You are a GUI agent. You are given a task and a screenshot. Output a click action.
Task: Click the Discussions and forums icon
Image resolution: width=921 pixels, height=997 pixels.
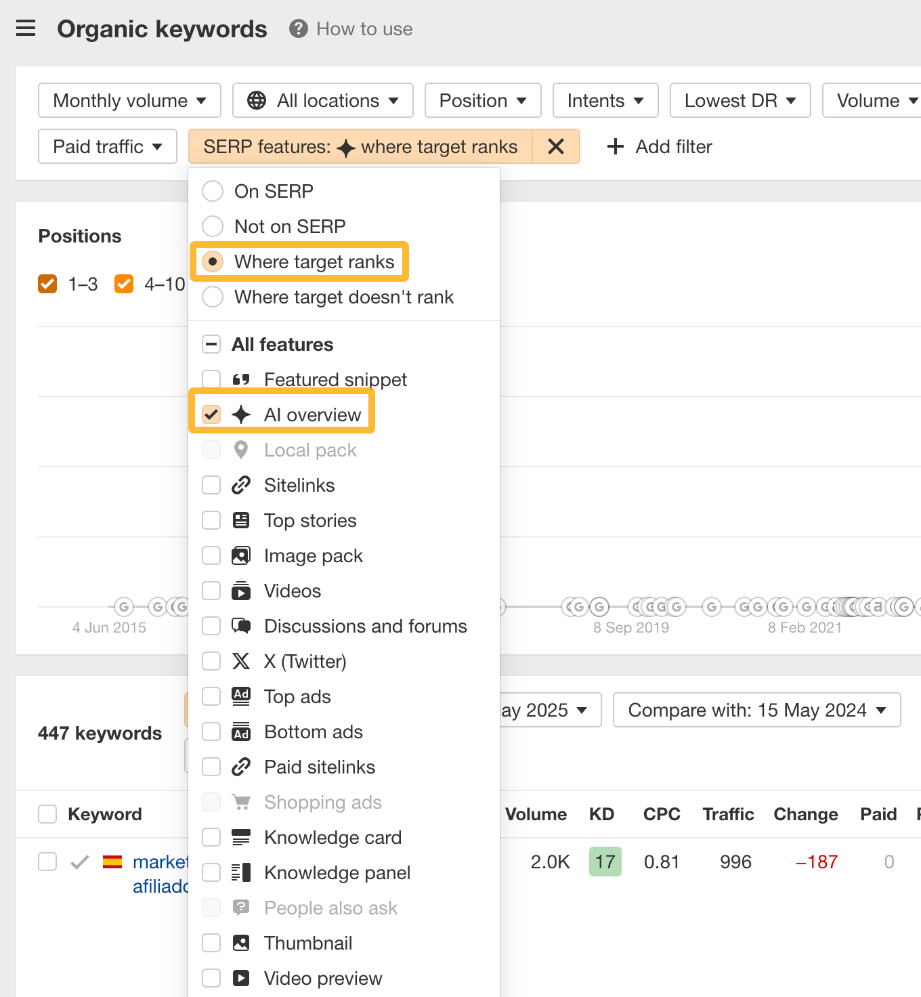coord(241,626)
